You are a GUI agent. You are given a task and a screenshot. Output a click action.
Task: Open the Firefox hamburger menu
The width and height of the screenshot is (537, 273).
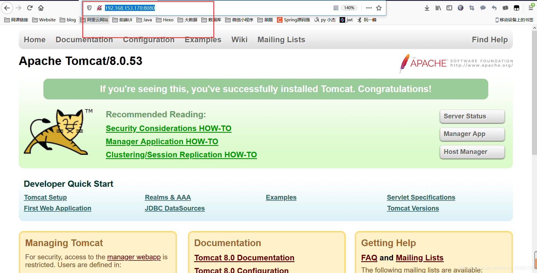click(x=531, y=8)
